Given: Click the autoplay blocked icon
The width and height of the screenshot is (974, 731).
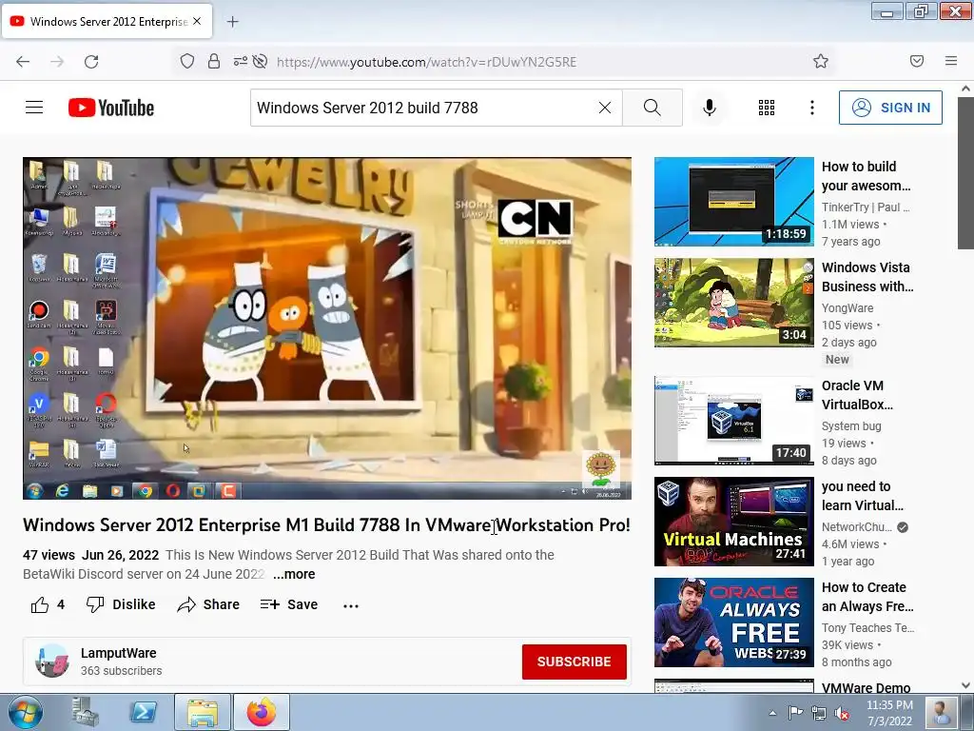Looking at the screenshot, I should (x=261, y=61).
